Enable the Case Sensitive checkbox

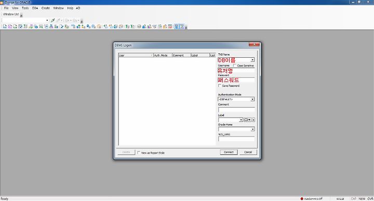[x=234, y=65]
